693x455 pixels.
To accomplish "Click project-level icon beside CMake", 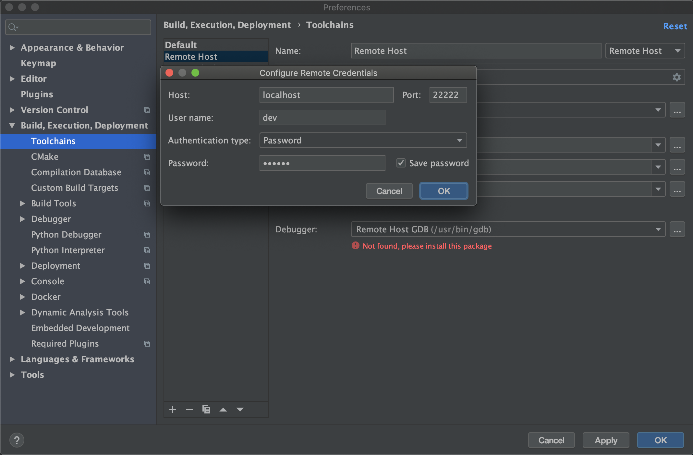I will pyautogui.click(x=147, y=157).
